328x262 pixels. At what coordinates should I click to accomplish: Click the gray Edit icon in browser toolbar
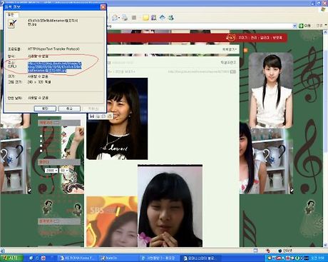[134, 18]
